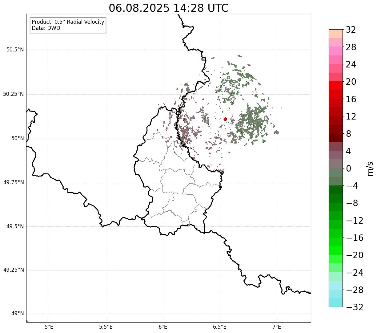377x333 pixels.
Task: Click the peach top colorbar band below 32
Action: click(x=336, y=34)
